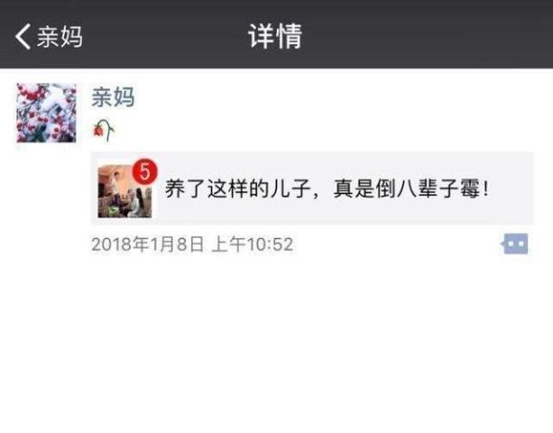The width and height of the screenshot is (553, 433).
Task: Tap the pointed tip of the comment bubble icon
Action: pos(502,244)
